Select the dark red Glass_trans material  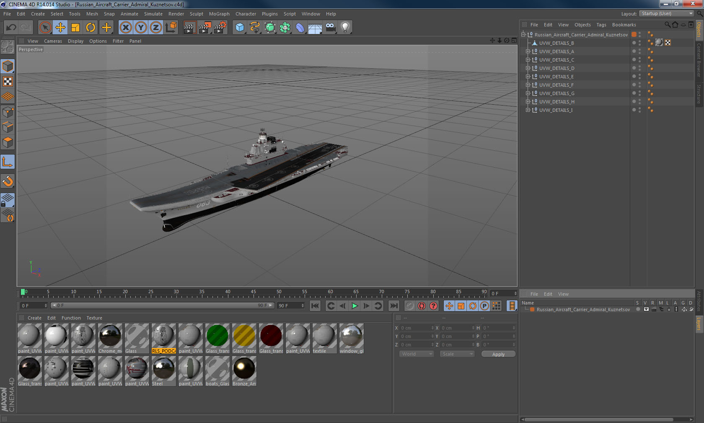coord(271,338)
